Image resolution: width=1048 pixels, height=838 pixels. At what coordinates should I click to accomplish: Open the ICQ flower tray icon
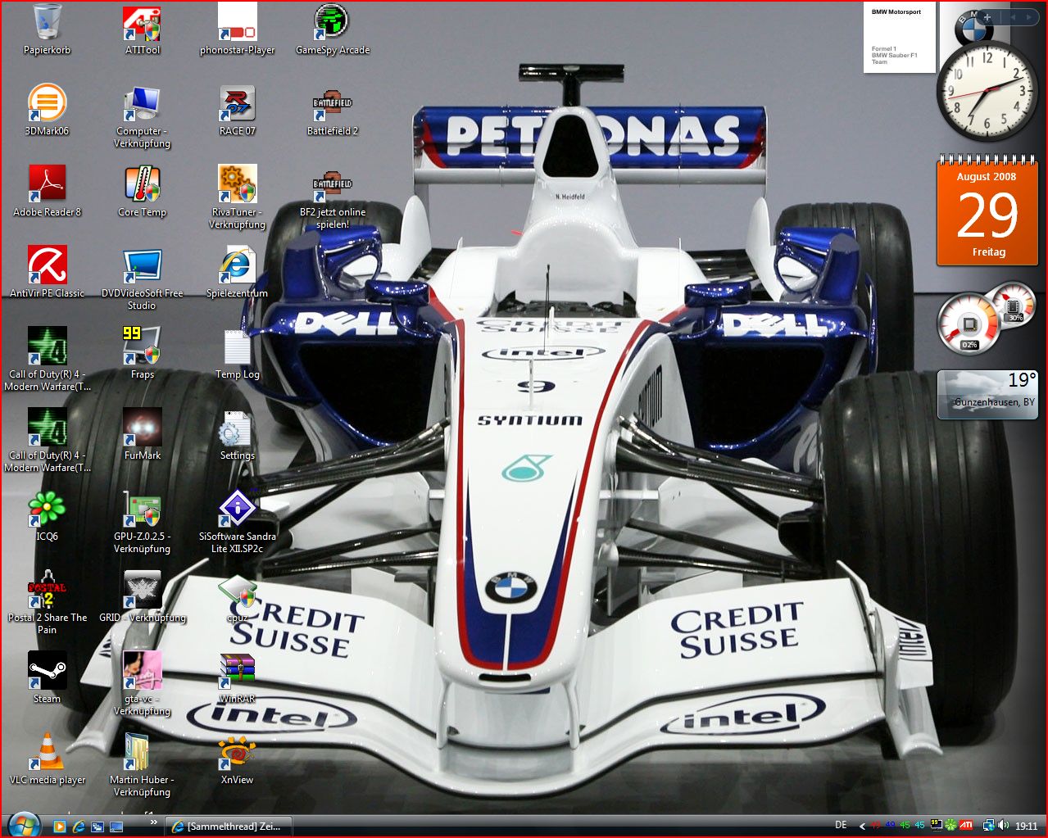pyautogui.click(x=950, y=826)
